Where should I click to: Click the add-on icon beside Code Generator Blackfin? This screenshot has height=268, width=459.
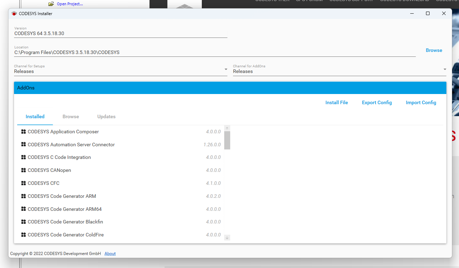pyautogui.click(x=24, y=222)
